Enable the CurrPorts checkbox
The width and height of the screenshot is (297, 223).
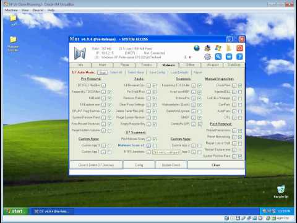240,105
